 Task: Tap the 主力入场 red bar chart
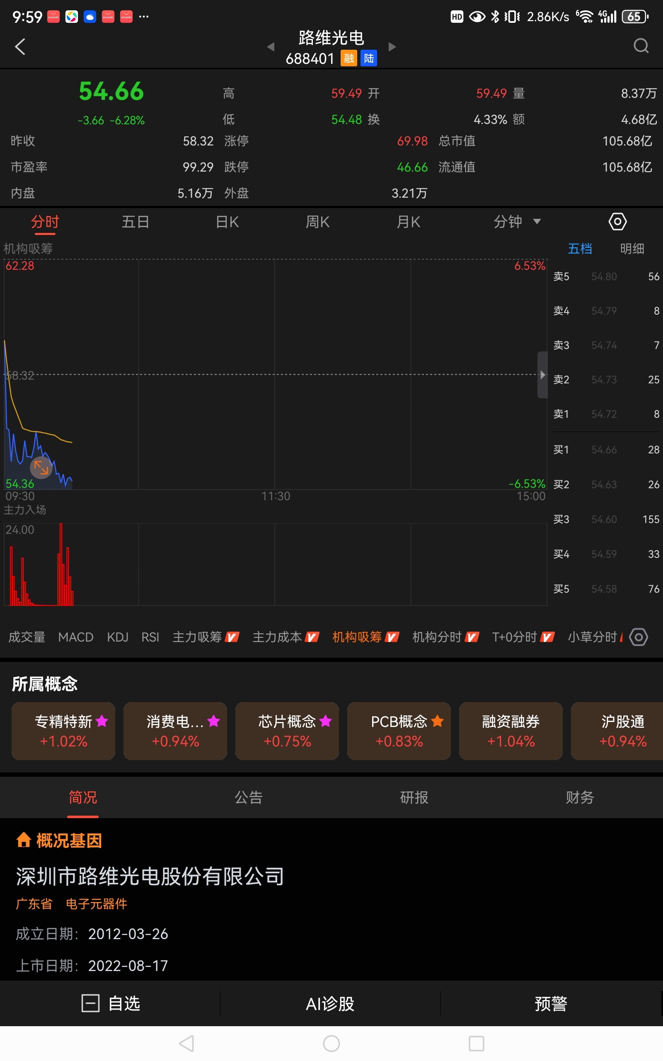click(x=276, y=564)
